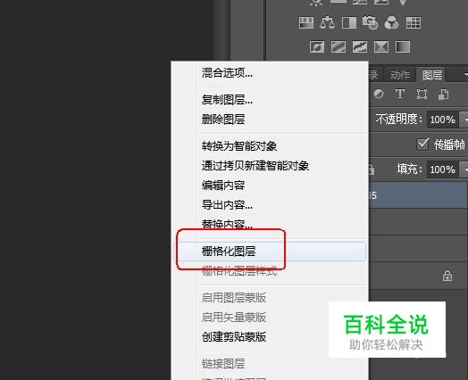Screen dimensions: 468x380
Task: Filter layers by type (T icon)
Action: pyautogui.click(x=400, y=94)
